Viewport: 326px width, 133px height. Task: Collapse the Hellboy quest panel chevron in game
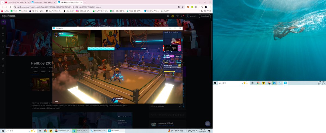pyautogui.click(x=180, y=32)
